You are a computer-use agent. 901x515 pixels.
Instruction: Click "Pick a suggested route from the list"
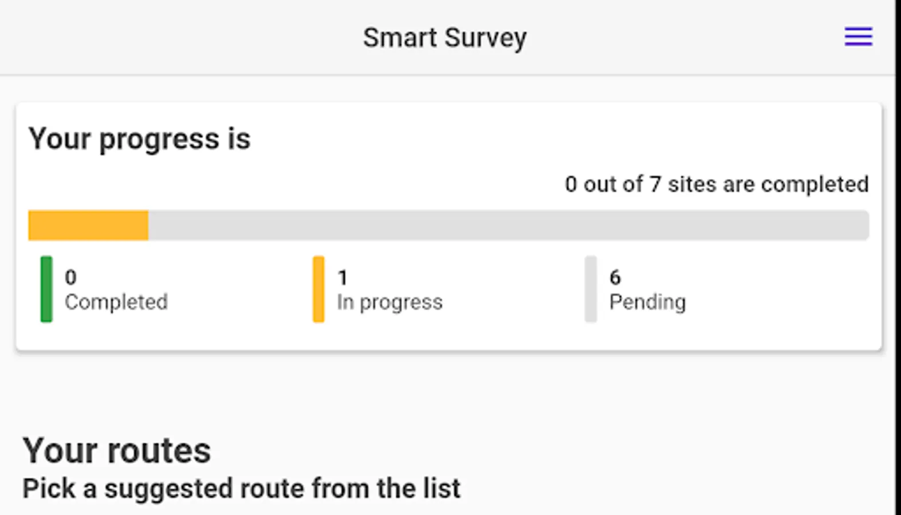pyautogui.click(x=241, y=489)
